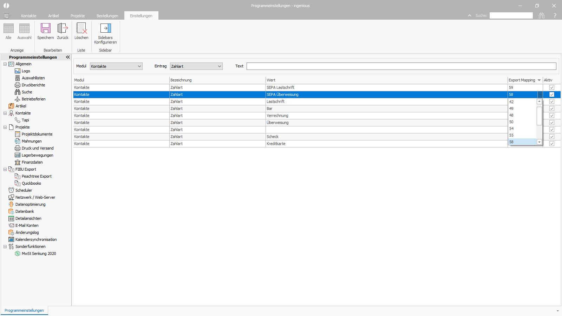Uncheck Aktiv for the Kreditkarte row
The image size is (562, 316).
click(x=552, y=144)
